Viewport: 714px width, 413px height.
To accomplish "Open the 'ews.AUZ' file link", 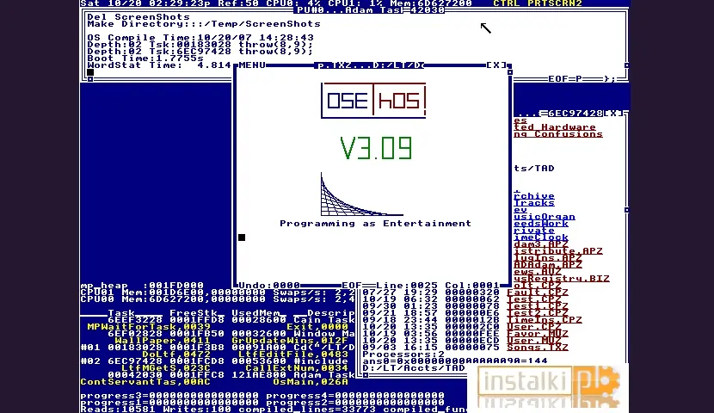I will [x=538, y=271].
